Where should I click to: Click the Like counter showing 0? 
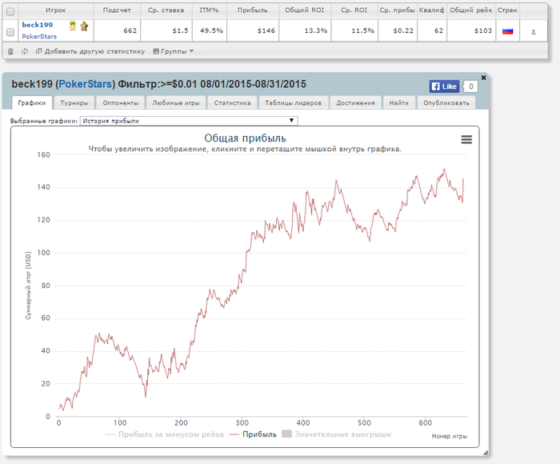(470, 86)
